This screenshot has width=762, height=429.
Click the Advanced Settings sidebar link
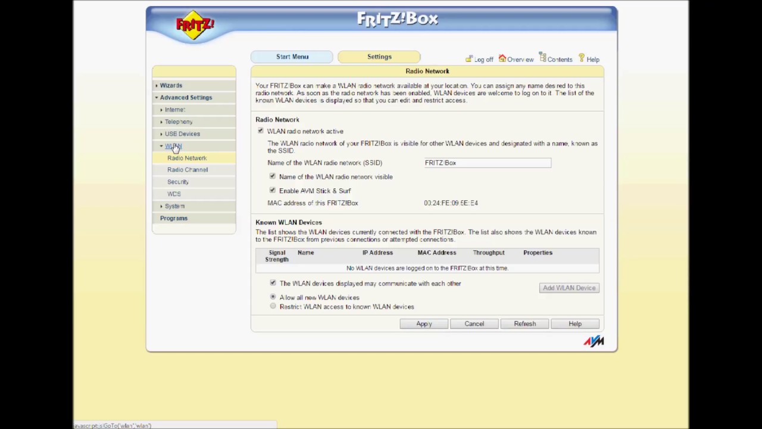coord(186,98)
